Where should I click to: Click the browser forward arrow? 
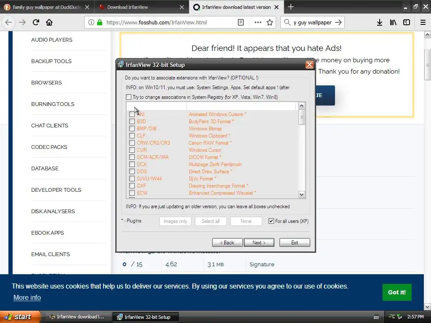22,22
